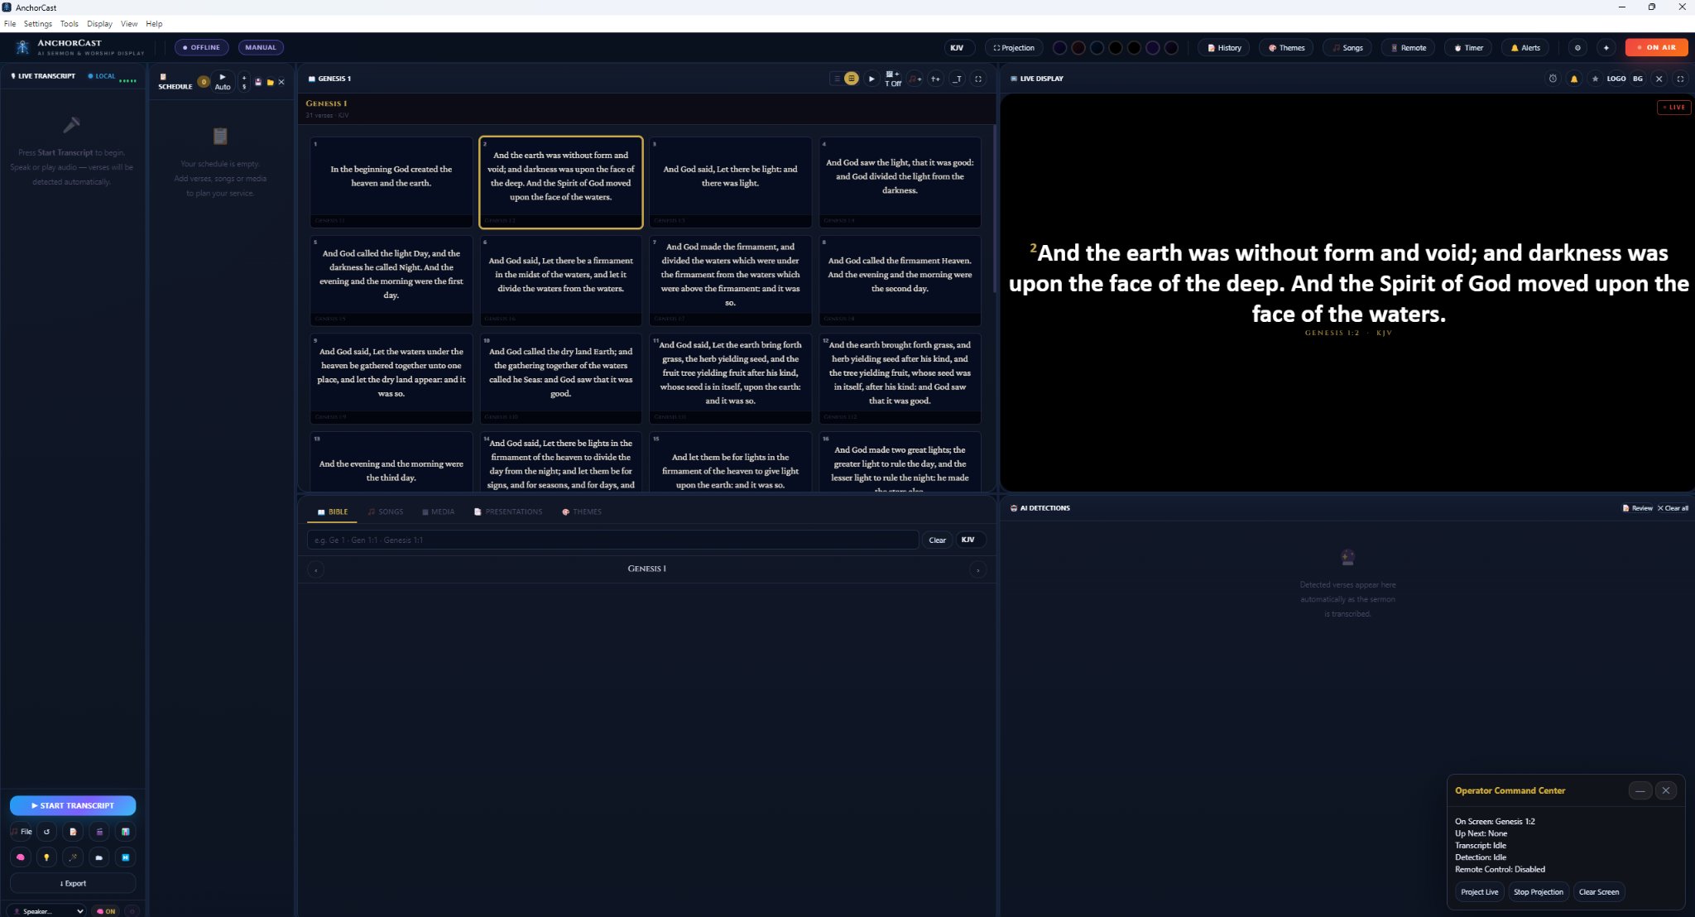Open the History panel from the top bar
Viewport: 1695px width, 917px height.
point(1224,47)
